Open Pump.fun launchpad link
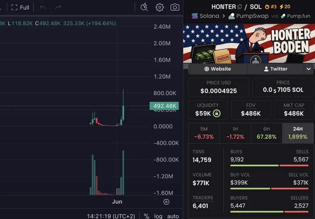This screenshot has width=315, height=219. tap(296, 16)
